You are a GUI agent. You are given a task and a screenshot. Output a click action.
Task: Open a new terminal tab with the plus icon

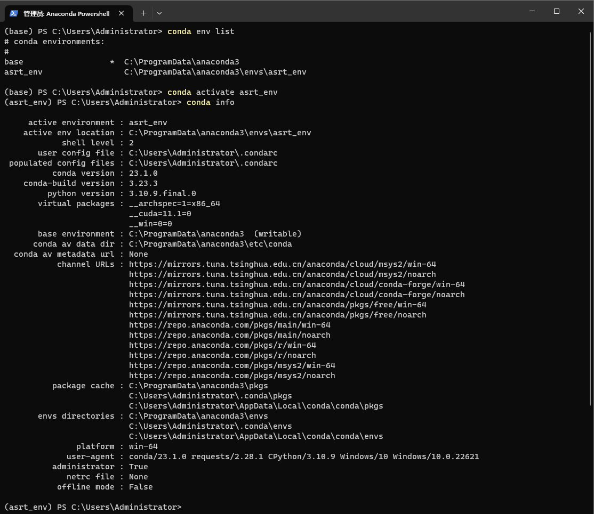pos(143,13)
